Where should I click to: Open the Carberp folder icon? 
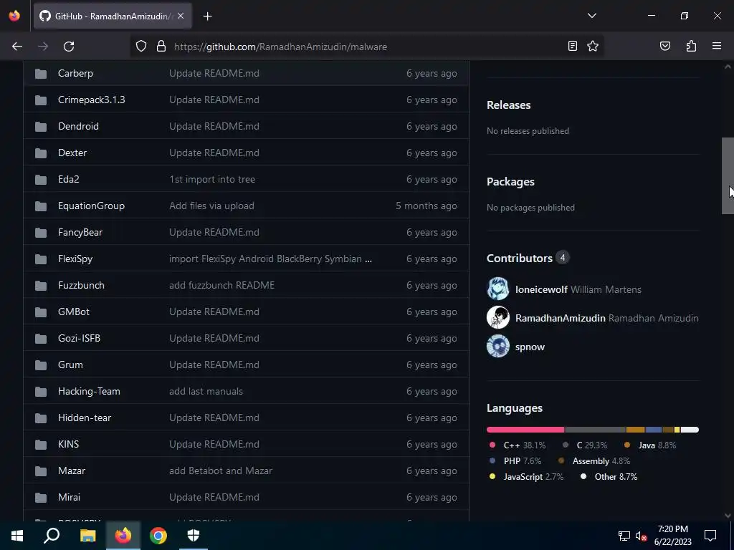(x=41, y=74)
